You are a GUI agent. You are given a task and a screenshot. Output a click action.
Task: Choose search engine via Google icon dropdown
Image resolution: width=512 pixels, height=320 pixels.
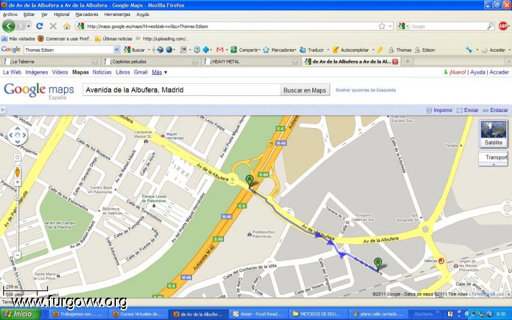pyautogui.click(x=403, y=26)
